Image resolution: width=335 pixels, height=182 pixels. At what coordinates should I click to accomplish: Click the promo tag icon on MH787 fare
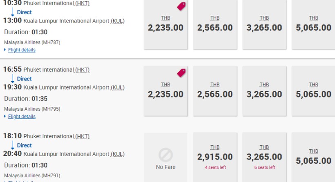point(181,6)
